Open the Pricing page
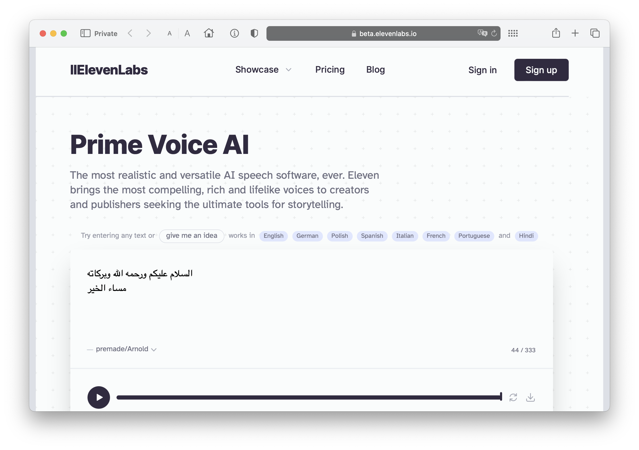639x450 pixels. pyautogui.click(x=330, y=70)
